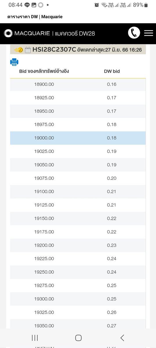Click the blue printer icon
Screen dimensions: 156x348
(x=14, y=62)
